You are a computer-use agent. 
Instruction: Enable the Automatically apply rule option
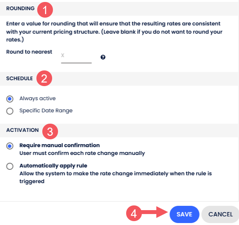click(10, 166)
